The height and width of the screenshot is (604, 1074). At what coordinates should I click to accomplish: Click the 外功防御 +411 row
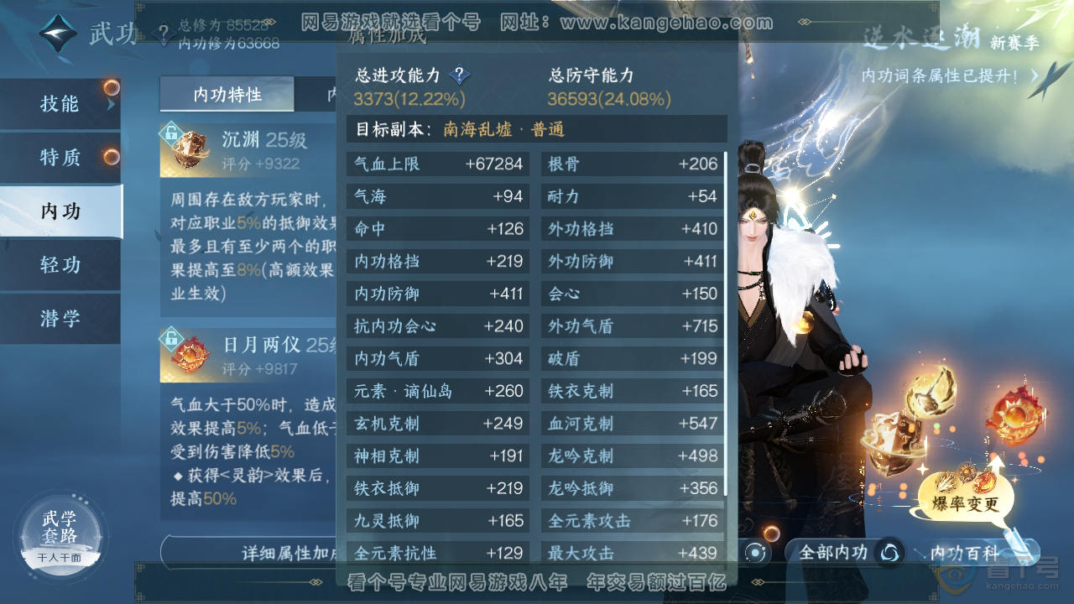click(632, 261)
